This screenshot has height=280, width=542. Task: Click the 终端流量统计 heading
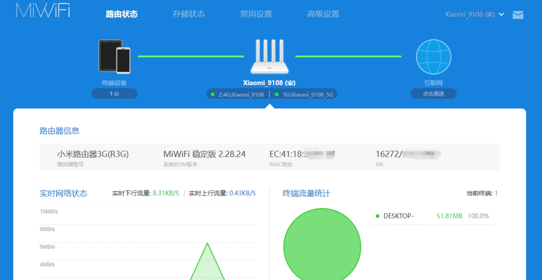coord(306,193)
